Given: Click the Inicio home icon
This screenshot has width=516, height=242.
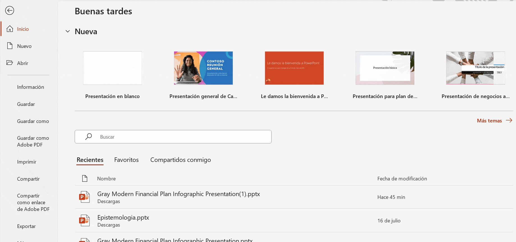Looking at the screenshot, I should [10, 29].
